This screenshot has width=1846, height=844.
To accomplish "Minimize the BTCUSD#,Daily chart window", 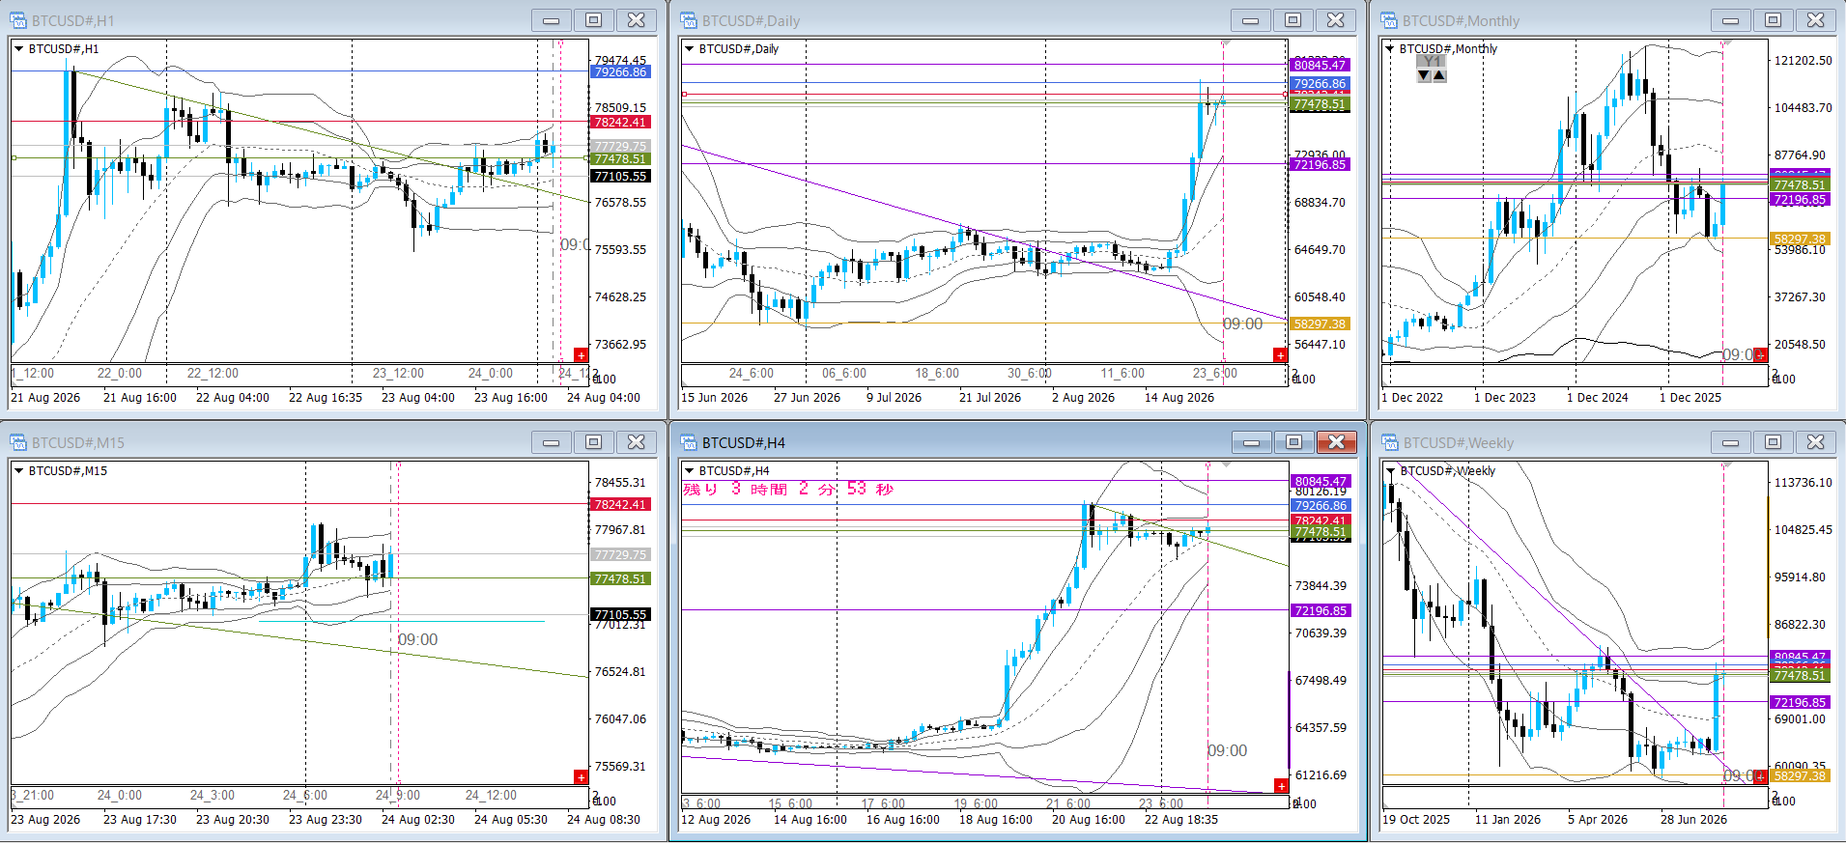I will 1250,20.
